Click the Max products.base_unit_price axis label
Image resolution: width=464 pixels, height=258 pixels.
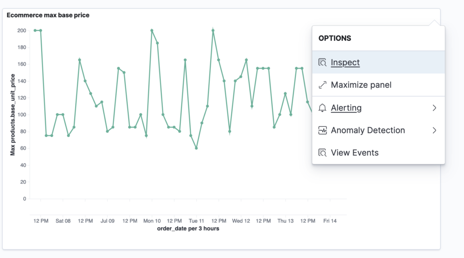pos(13,114)
